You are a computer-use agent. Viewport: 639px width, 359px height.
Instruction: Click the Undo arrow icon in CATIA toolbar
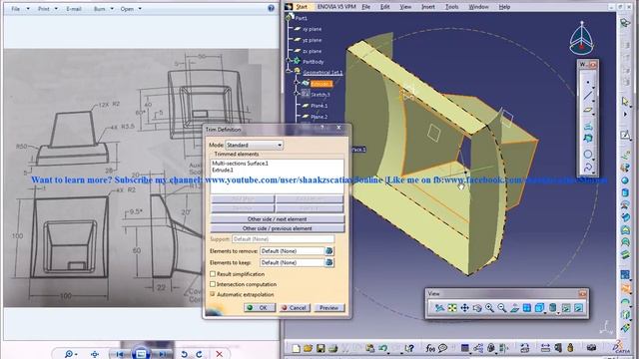[382, 348]
